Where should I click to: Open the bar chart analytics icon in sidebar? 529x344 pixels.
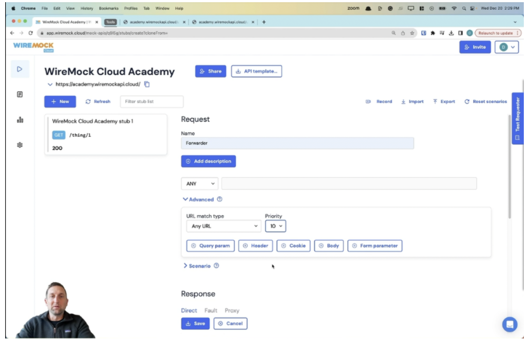coord(19,120)
